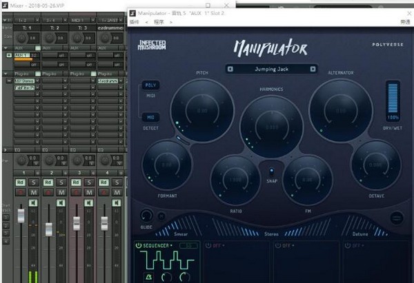Select the previous preset with the left arrow

coord(230,69)
